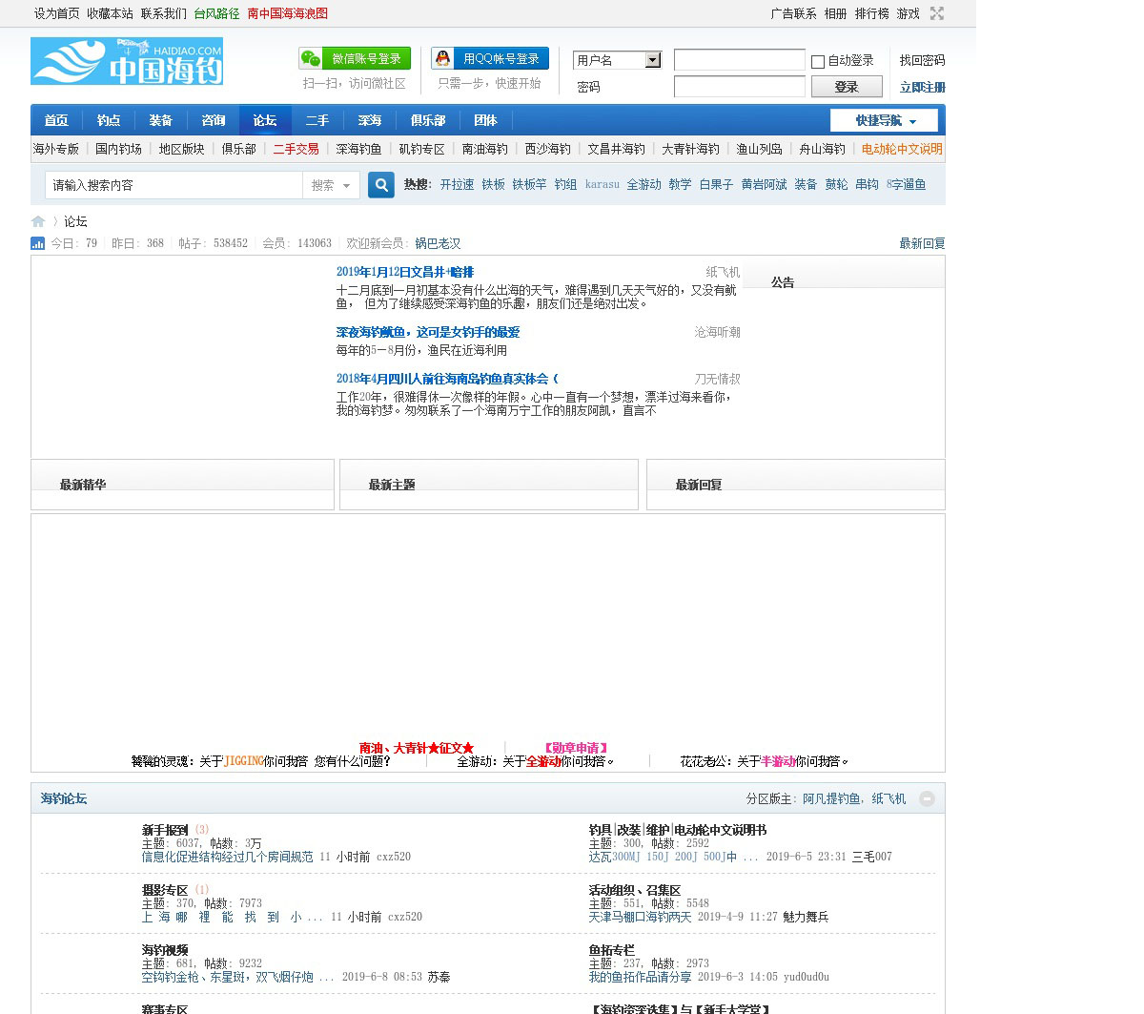Select the 团体 nav tab
1144x1014 pixels.
click(486, 120)
